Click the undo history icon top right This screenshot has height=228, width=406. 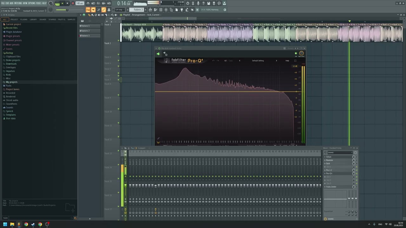pyautogui.click(x=187, y=3)
